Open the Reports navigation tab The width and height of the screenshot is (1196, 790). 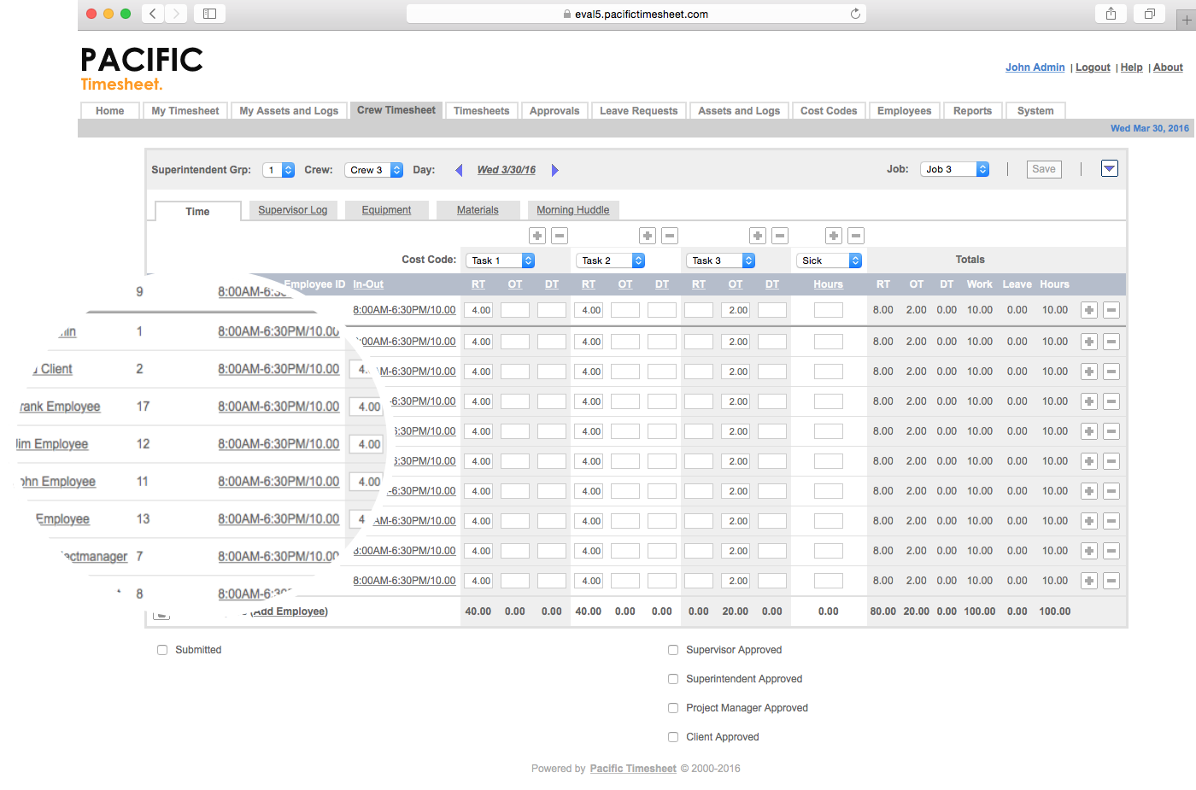pos(972,111)
